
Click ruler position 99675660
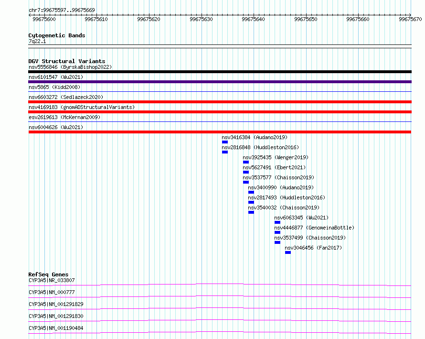click(358, 19)
